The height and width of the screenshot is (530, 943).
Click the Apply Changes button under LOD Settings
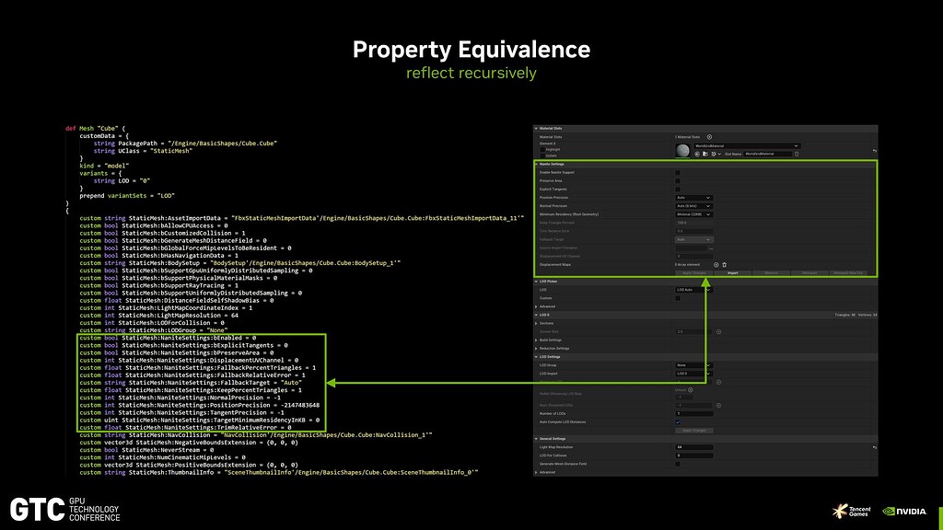click(x=694, y=431)
